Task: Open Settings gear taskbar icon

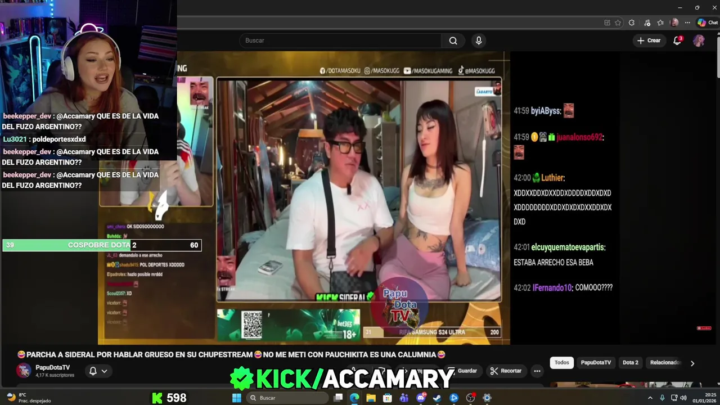Action: 487,398
